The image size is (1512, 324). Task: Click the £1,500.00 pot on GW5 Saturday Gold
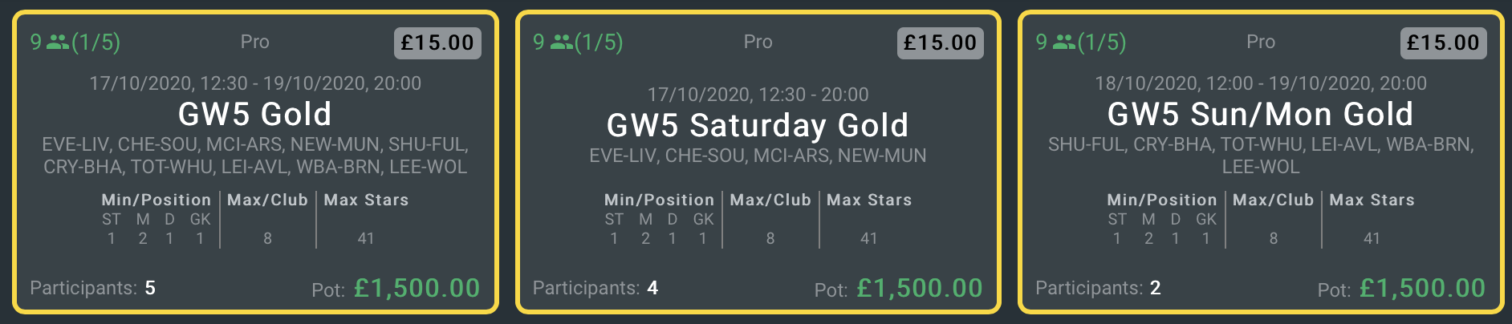(920, 288)
